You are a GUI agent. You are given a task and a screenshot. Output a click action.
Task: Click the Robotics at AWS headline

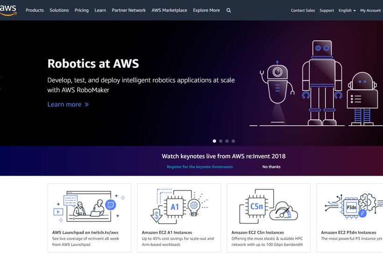(x=93, y=64)
